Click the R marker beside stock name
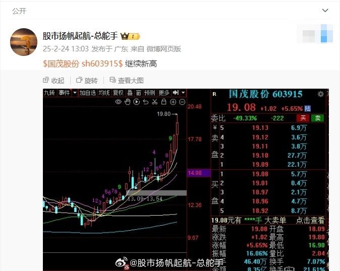The height and width of the screenshot is (271, 340). [214, 94]
